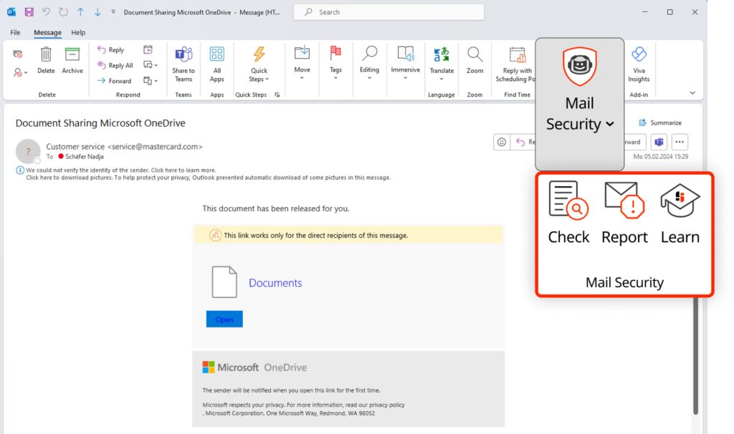Open the Viva Insights add-in
Viewport: 734px width, 434px height.
[638, 63]
